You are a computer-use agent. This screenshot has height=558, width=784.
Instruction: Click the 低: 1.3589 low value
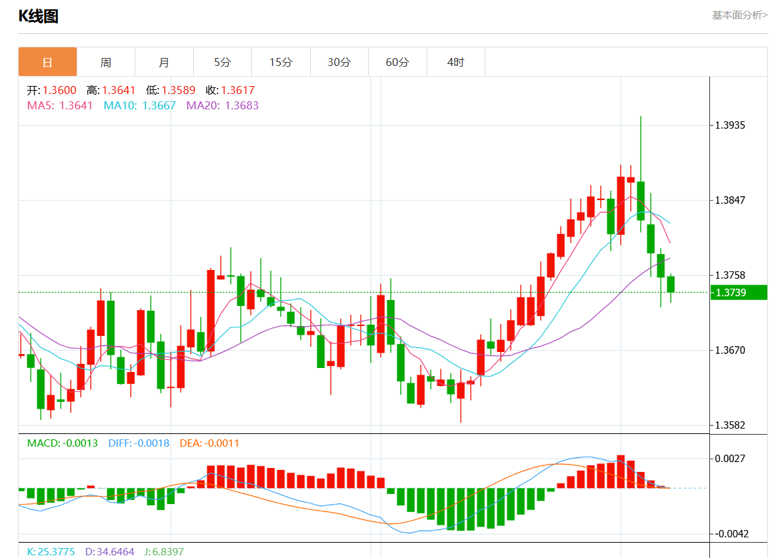171,90
